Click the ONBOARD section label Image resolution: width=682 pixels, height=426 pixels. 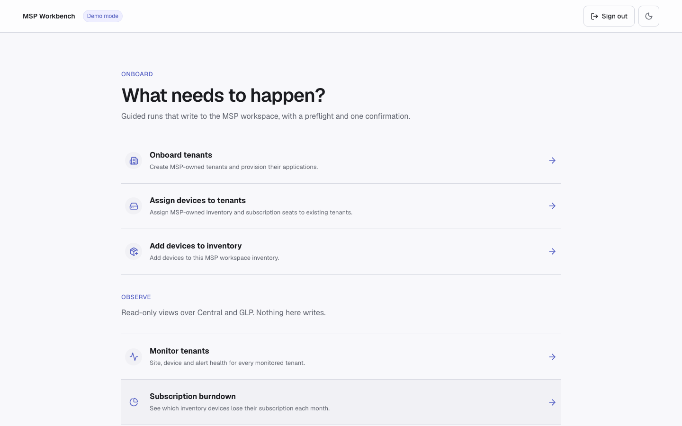[x=137, y=74]
